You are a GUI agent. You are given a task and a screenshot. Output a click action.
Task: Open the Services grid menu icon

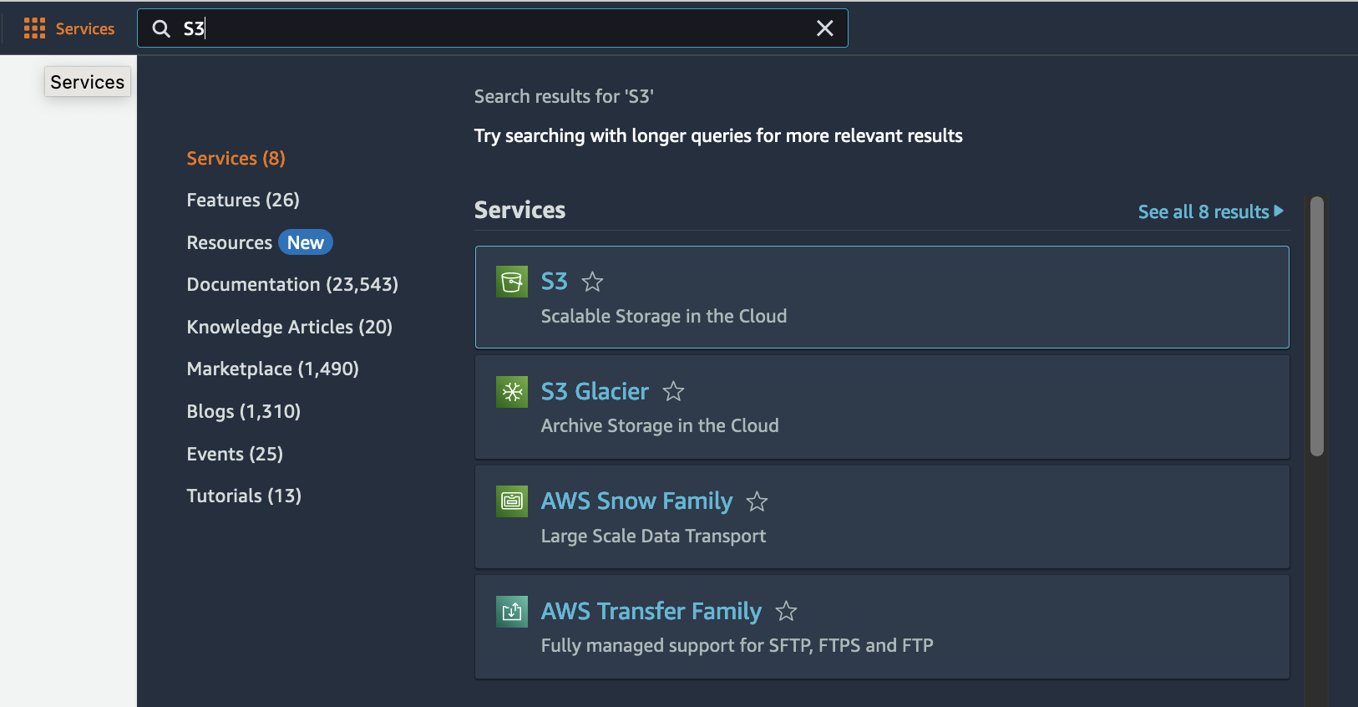[34, 28]
